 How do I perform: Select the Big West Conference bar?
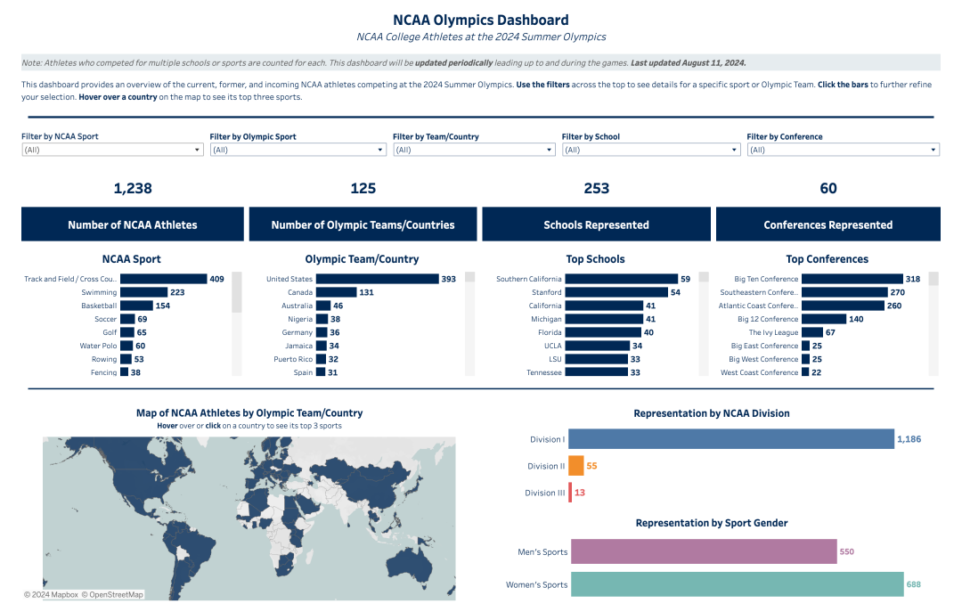[805, 360]
